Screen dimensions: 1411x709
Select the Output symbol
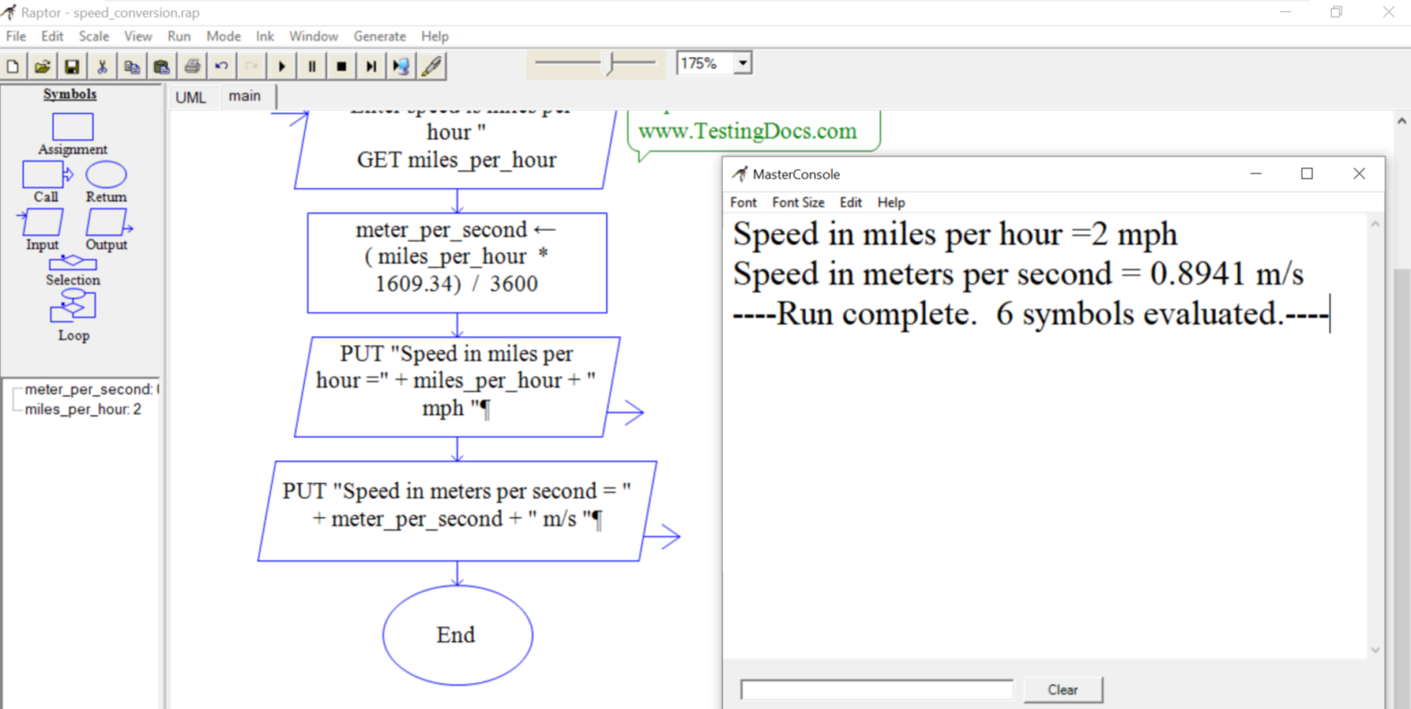coord(106,220)
